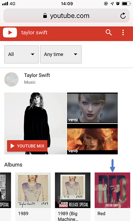133x221 pixels.
Task: Tap the Music label under Taylor Swift
Action: click(x=30, y=82)
